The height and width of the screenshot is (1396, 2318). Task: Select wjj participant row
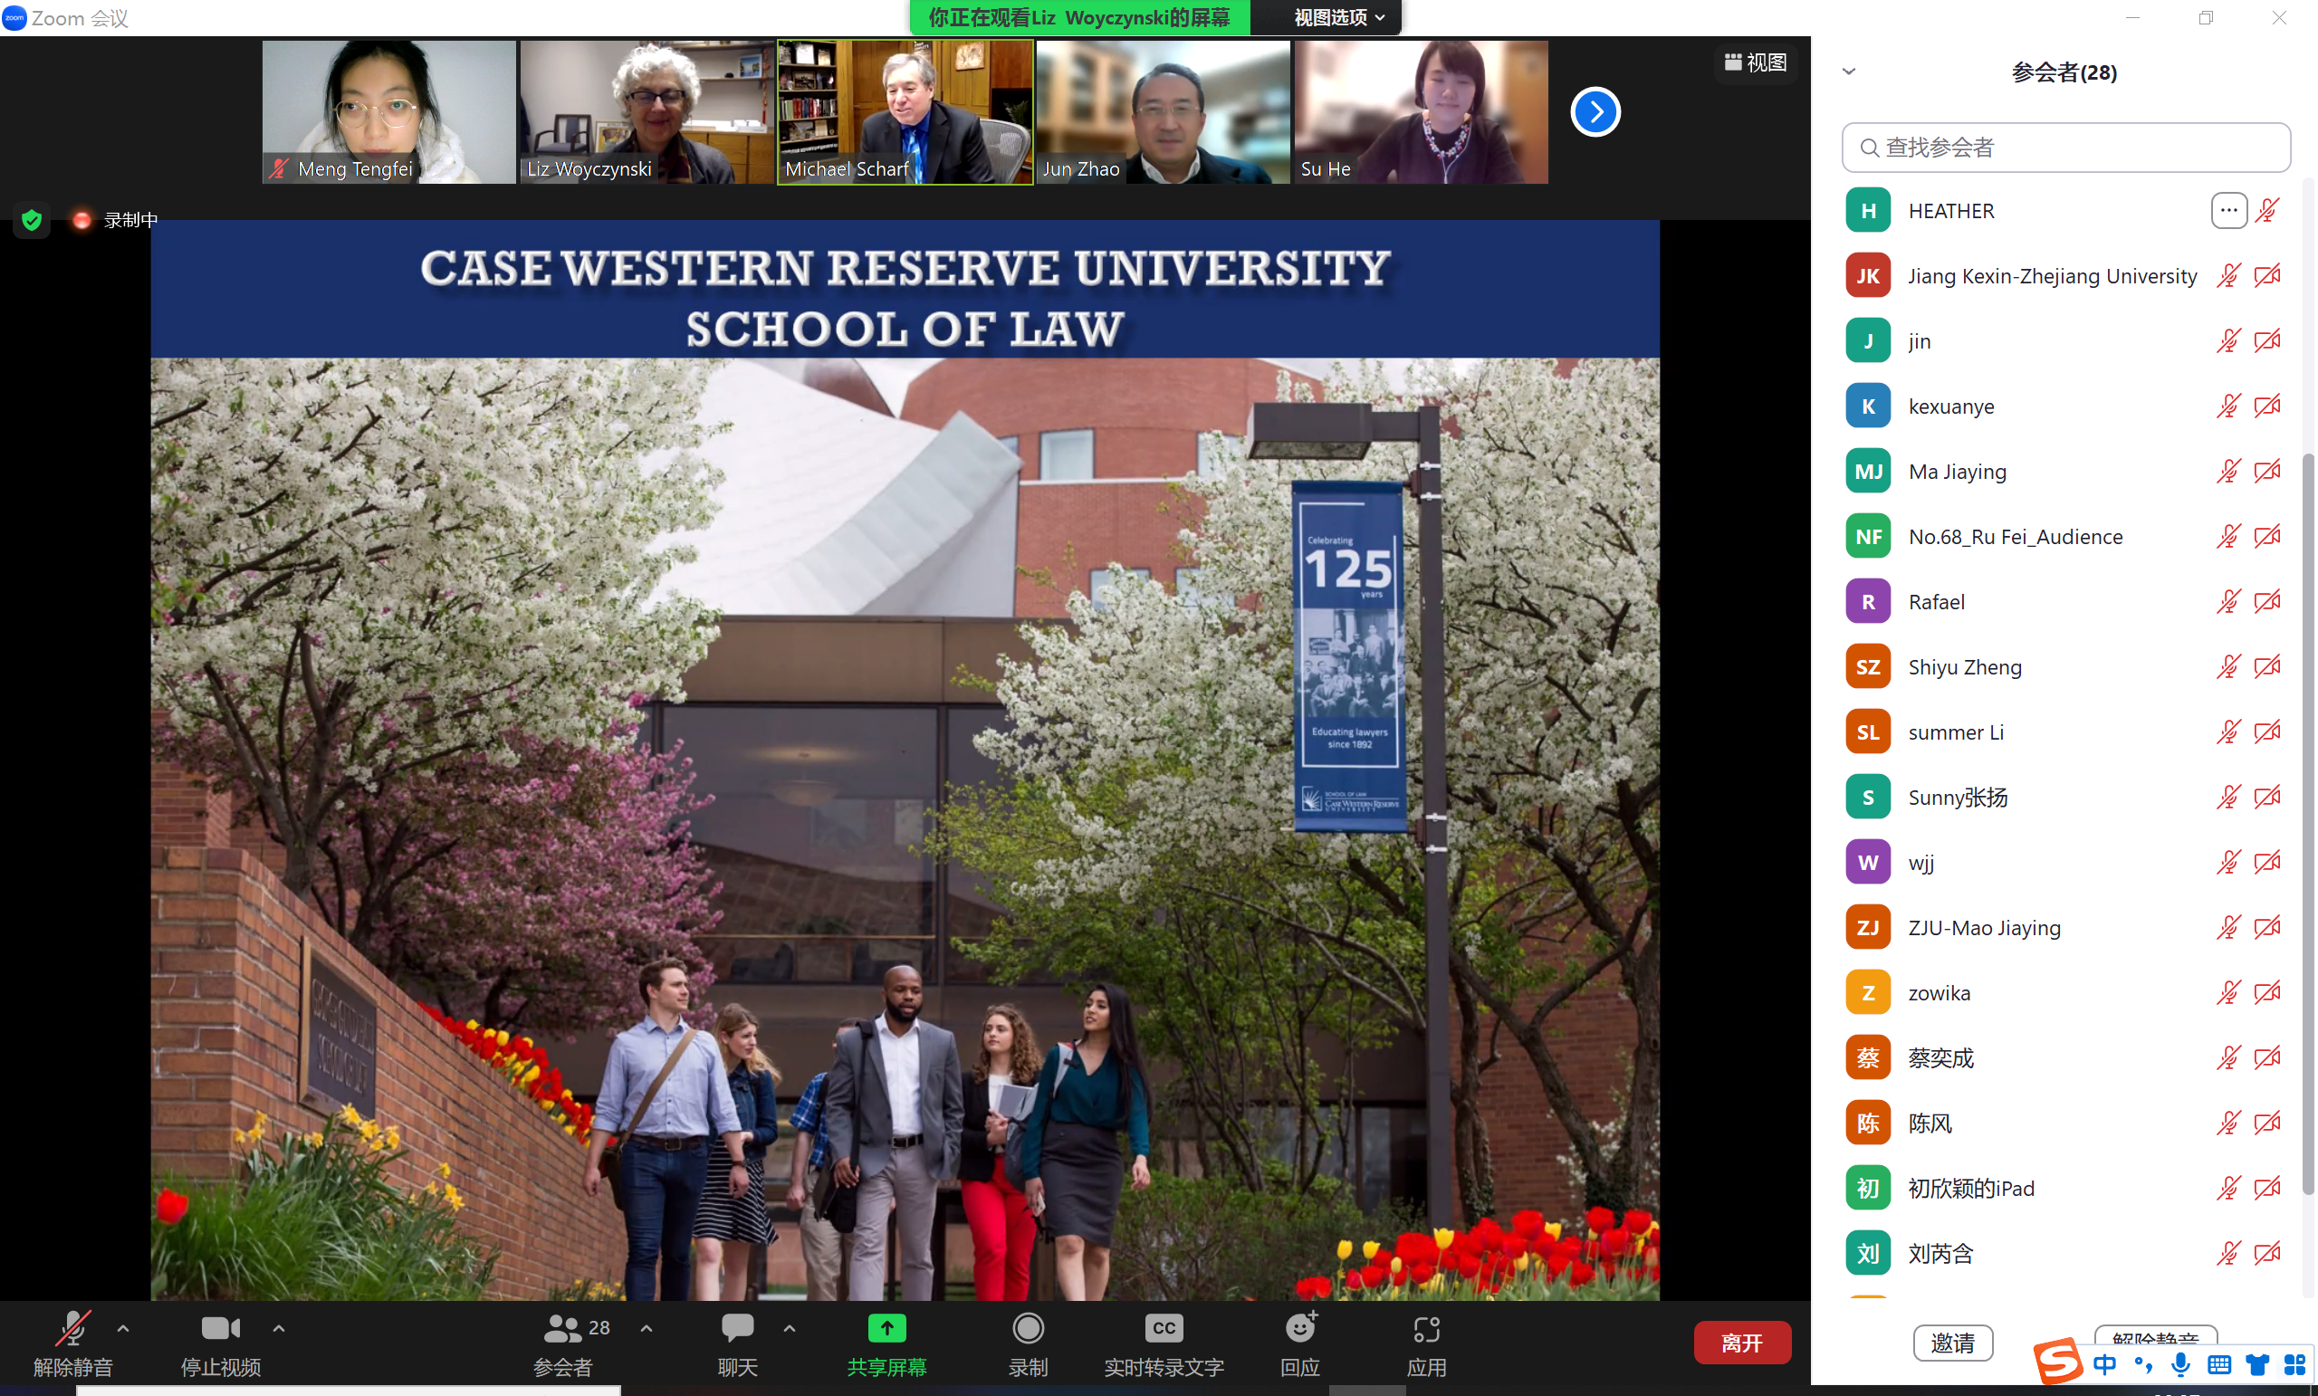click(x=2063, y=863)
